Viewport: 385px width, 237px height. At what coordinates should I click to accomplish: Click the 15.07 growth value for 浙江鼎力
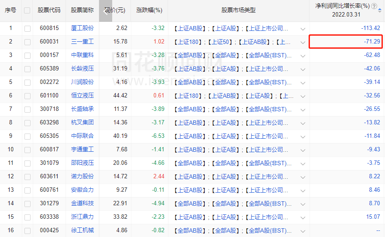point(373,217)
